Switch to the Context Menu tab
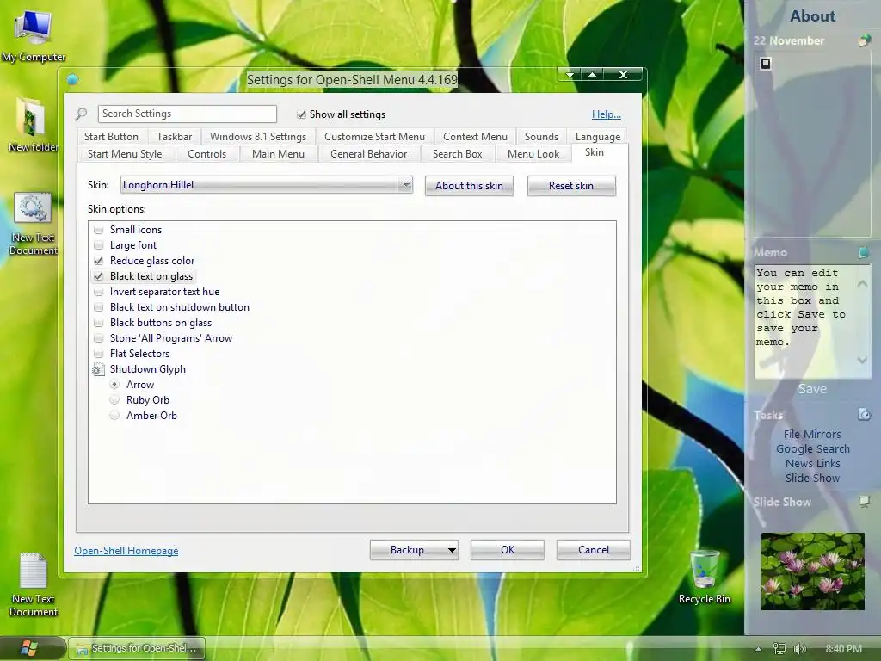This screenshot has width=881, height=661. click(475, 137)
